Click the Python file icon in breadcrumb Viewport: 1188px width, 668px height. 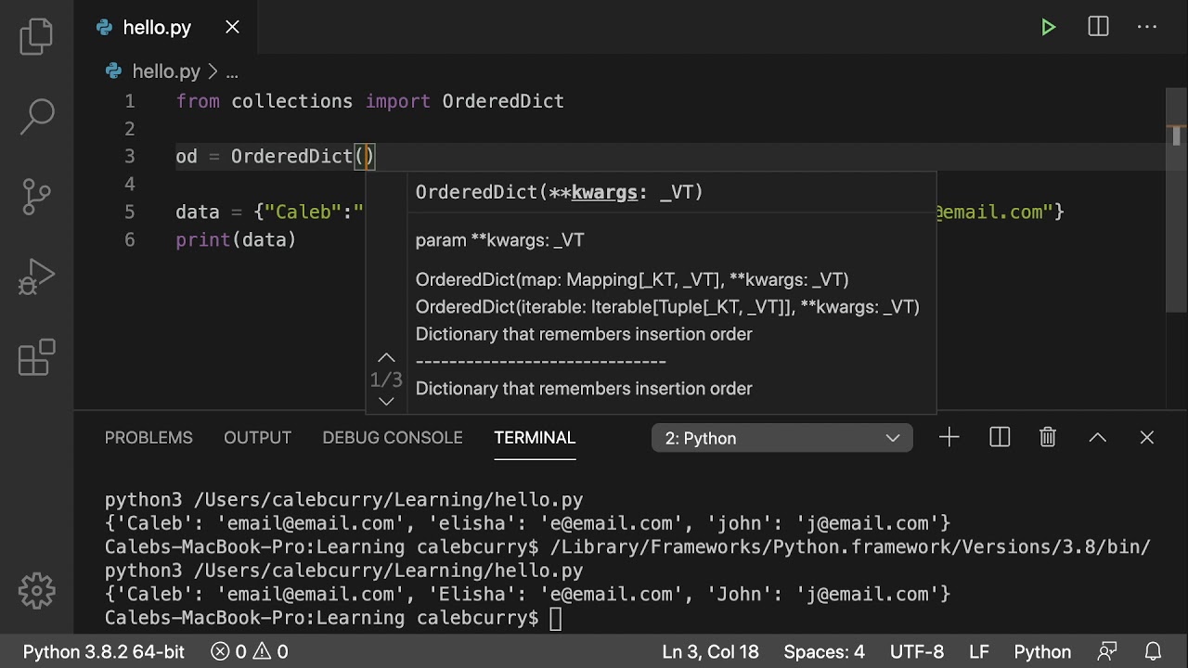click(114, 71)
